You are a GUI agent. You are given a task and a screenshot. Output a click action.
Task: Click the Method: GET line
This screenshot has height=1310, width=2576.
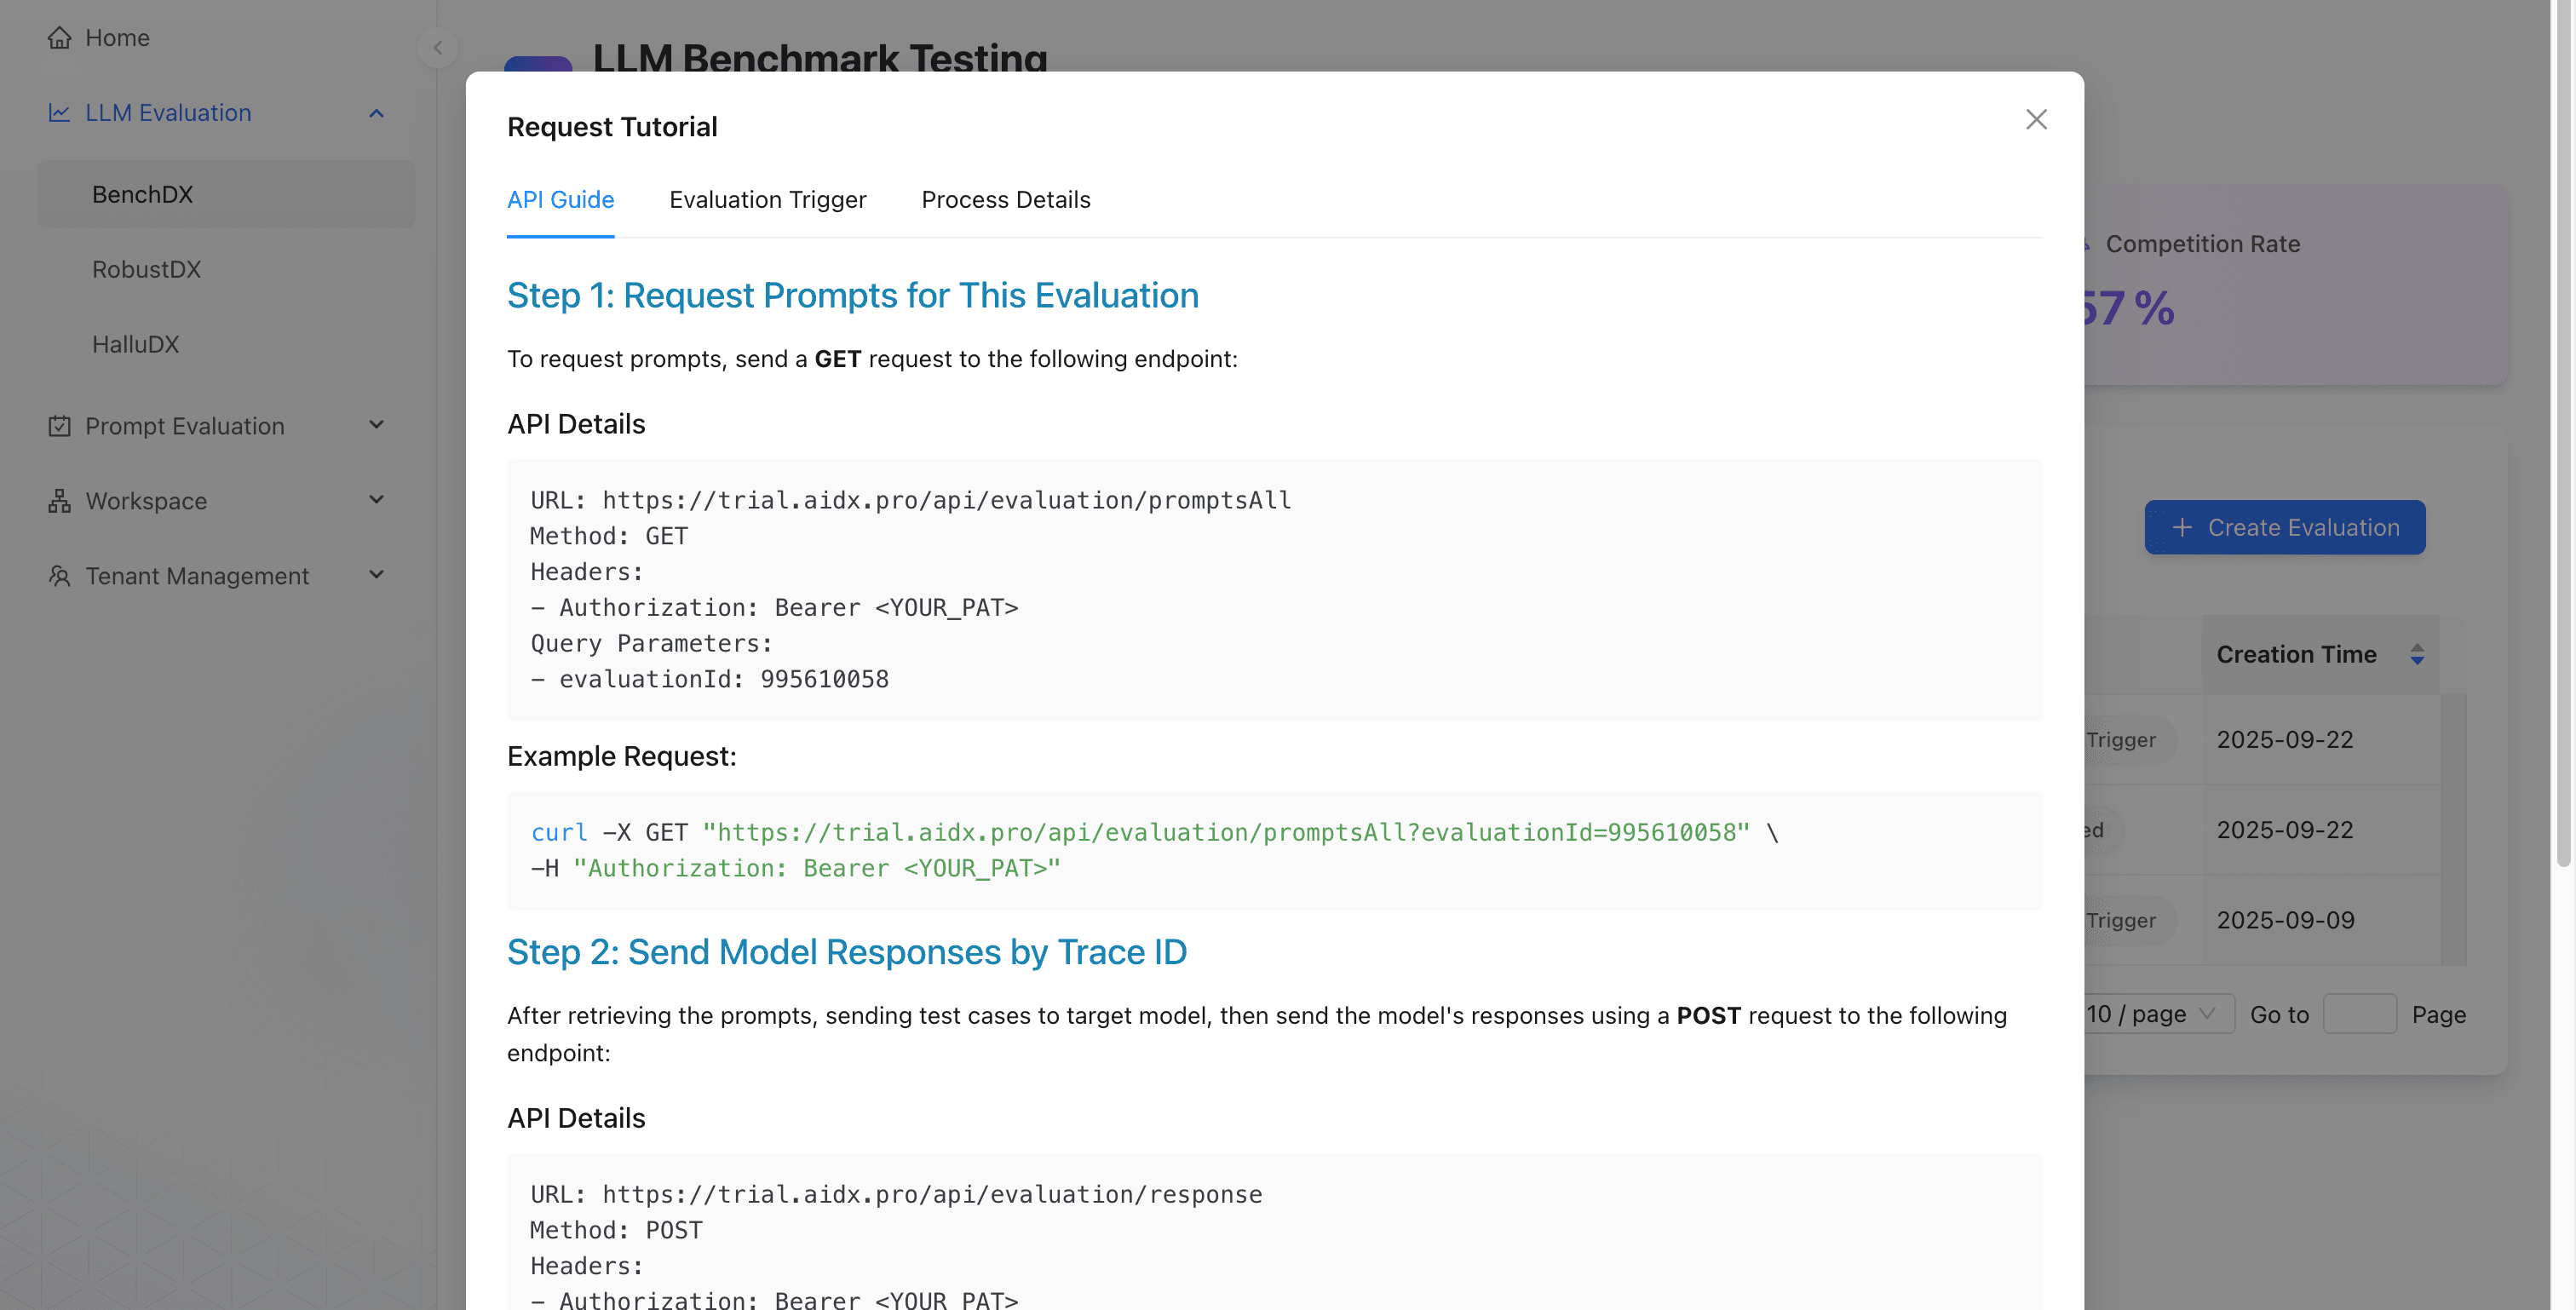coord(609,536)
